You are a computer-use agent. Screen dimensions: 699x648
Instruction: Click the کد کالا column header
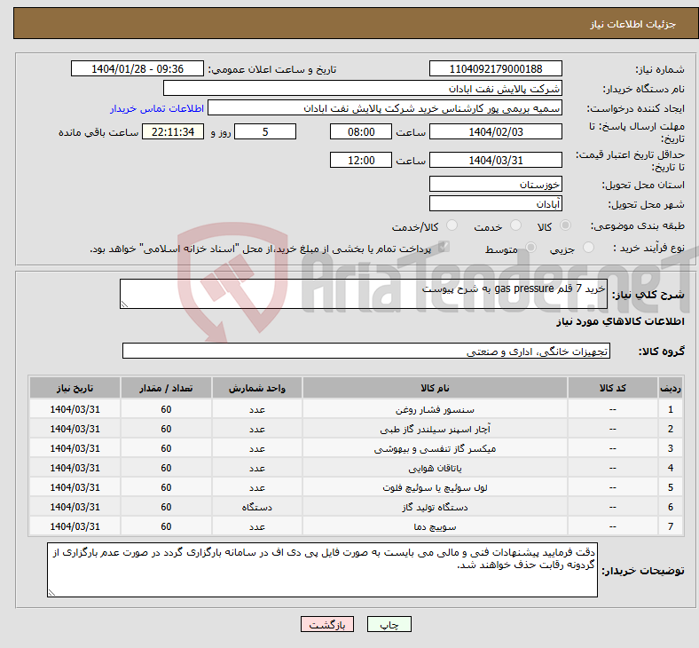click(x=613, y=388)
